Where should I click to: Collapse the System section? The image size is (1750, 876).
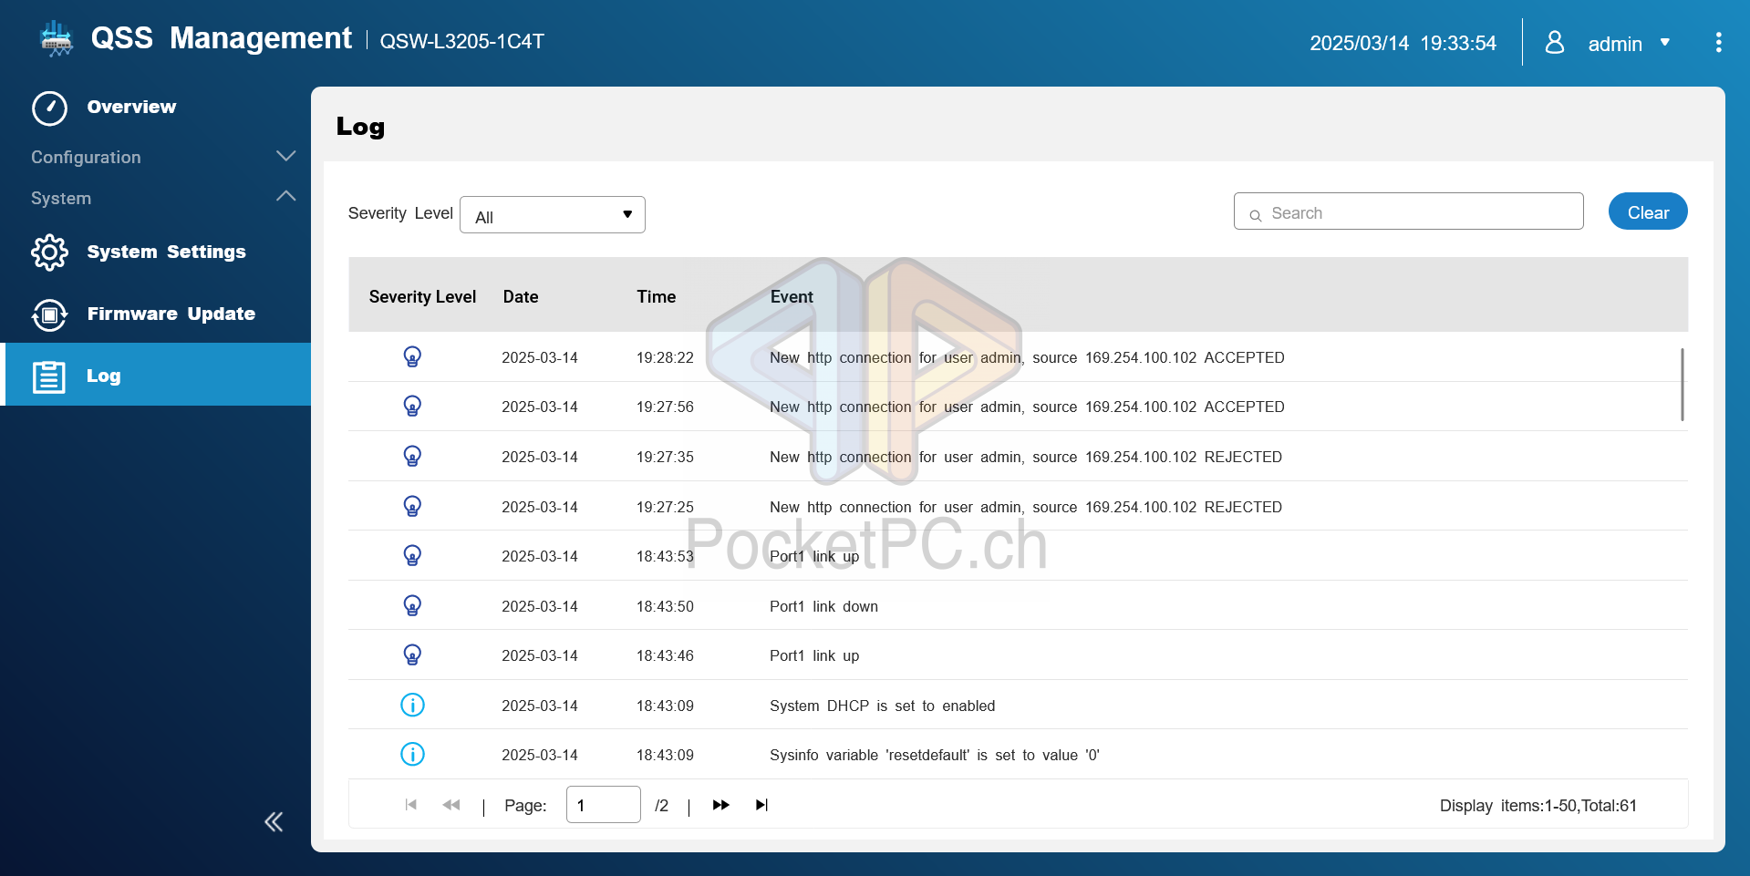coord(285,197)
